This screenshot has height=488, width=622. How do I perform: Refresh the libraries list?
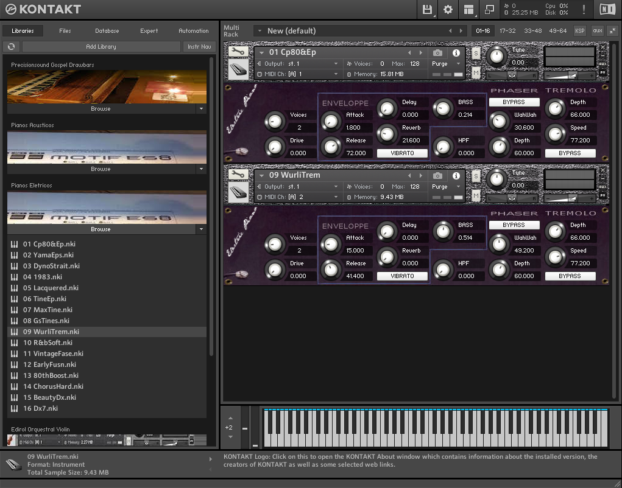click(x=11, y=47)
